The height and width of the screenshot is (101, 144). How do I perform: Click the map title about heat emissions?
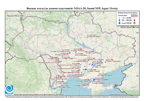72,9
